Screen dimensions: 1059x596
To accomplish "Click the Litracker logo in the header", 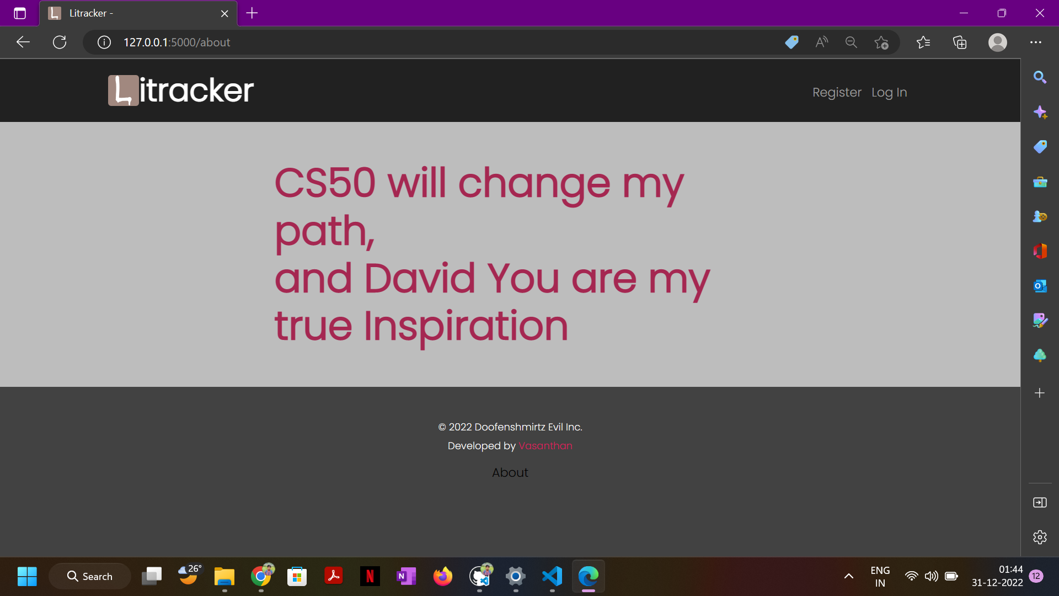I will click(181, 91).
